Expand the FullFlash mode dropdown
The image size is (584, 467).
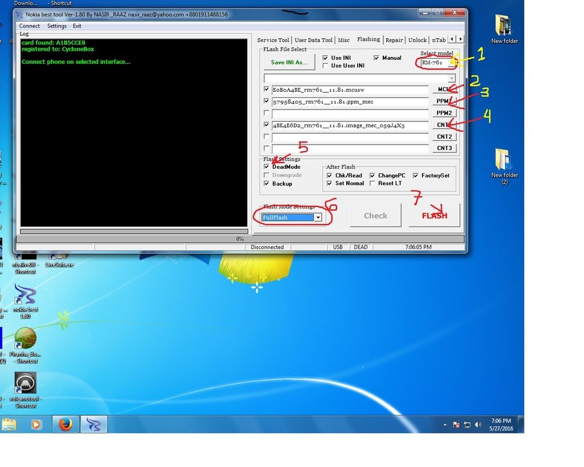coord(318,217)
